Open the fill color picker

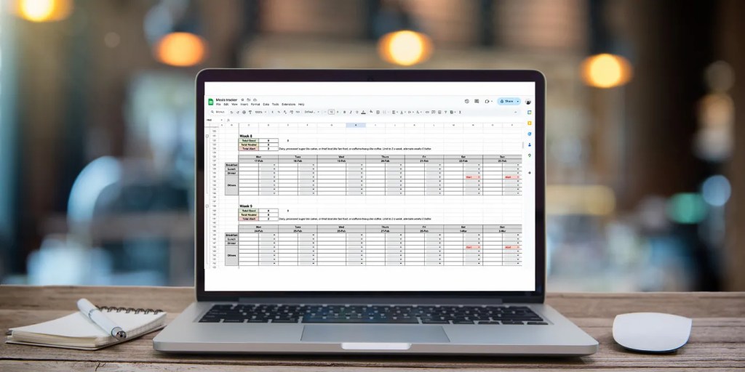pos(371,112)
